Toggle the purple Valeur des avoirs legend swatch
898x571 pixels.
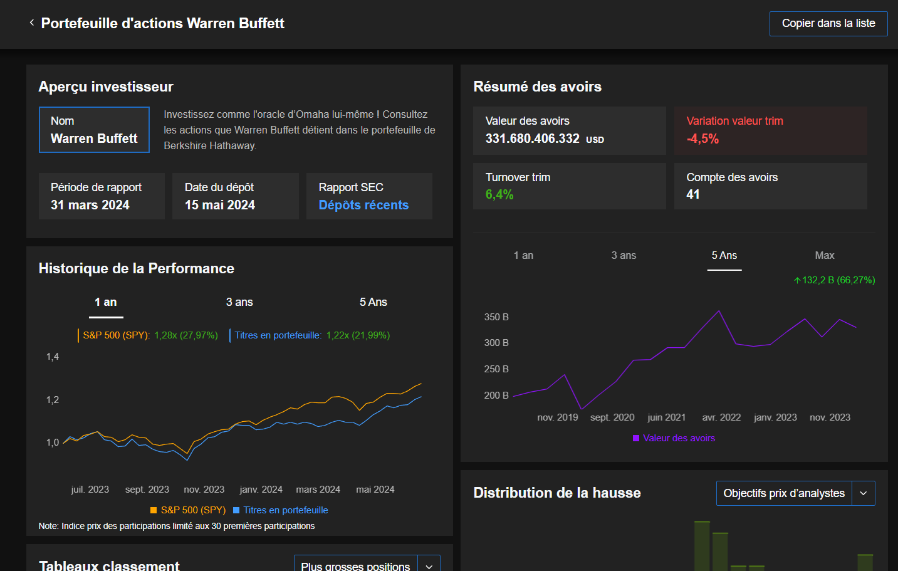[636, 438]
